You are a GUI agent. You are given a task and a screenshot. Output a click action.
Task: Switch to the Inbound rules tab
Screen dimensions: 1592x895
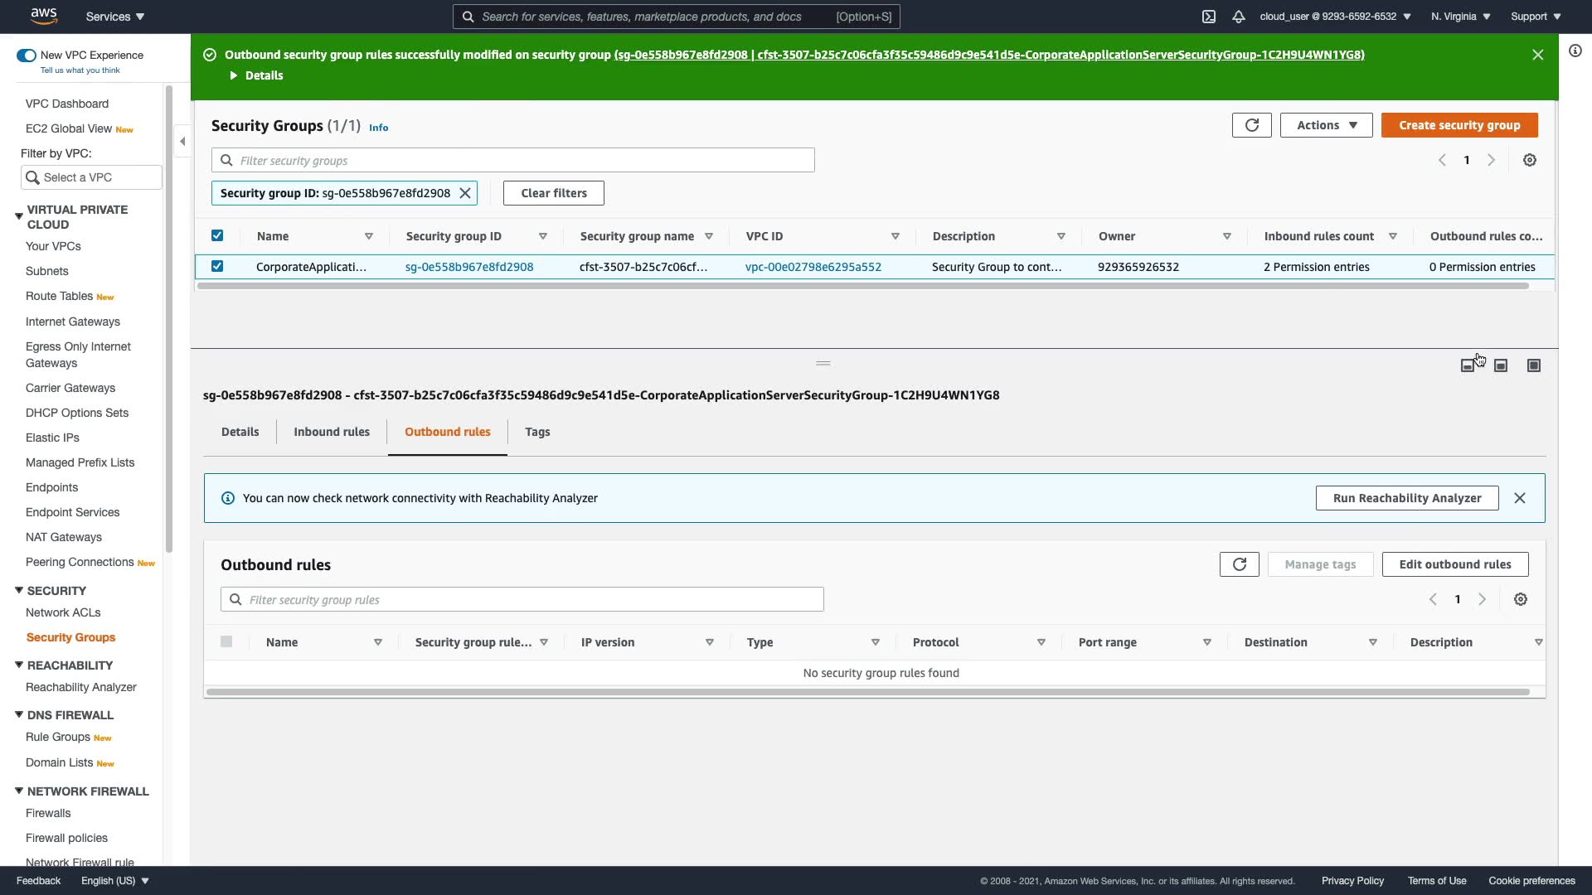tap(332, 432)
